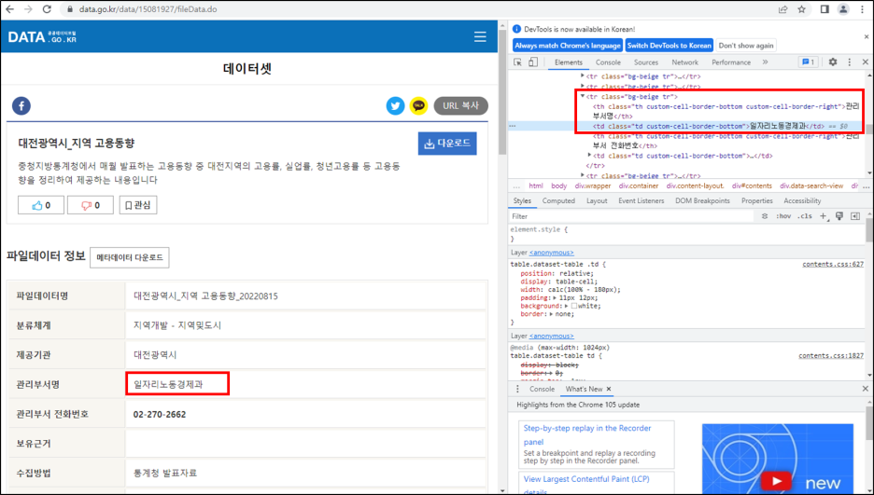Click the styles Filter input field

pyautogui.click(x=633, y=216)
